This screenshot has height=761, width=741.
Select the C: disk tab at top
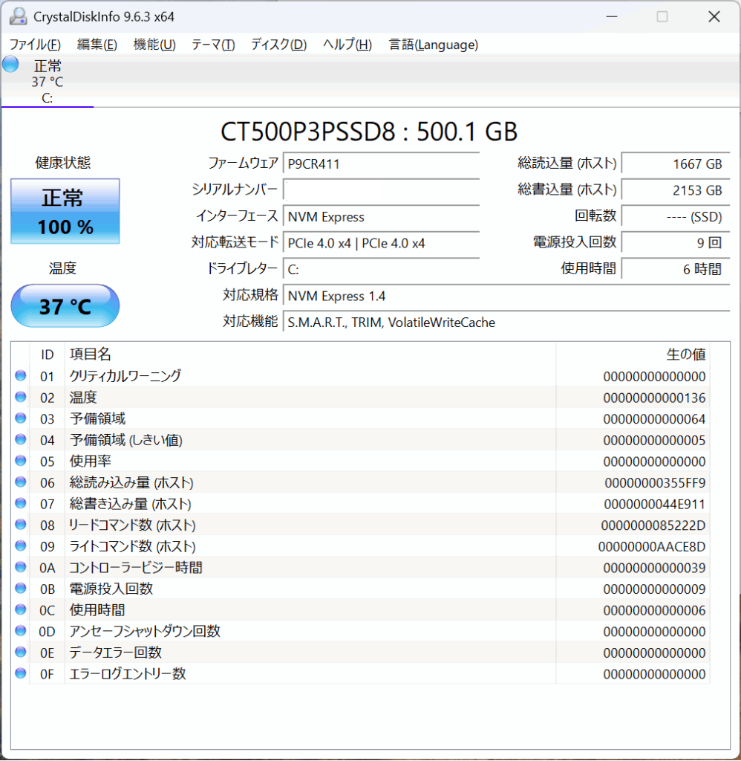[47, 82]
